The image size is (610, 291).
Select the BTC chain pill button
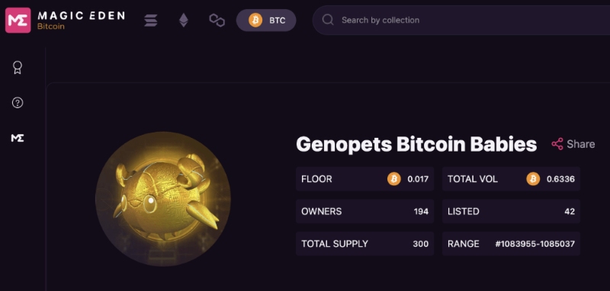[266, 21]
